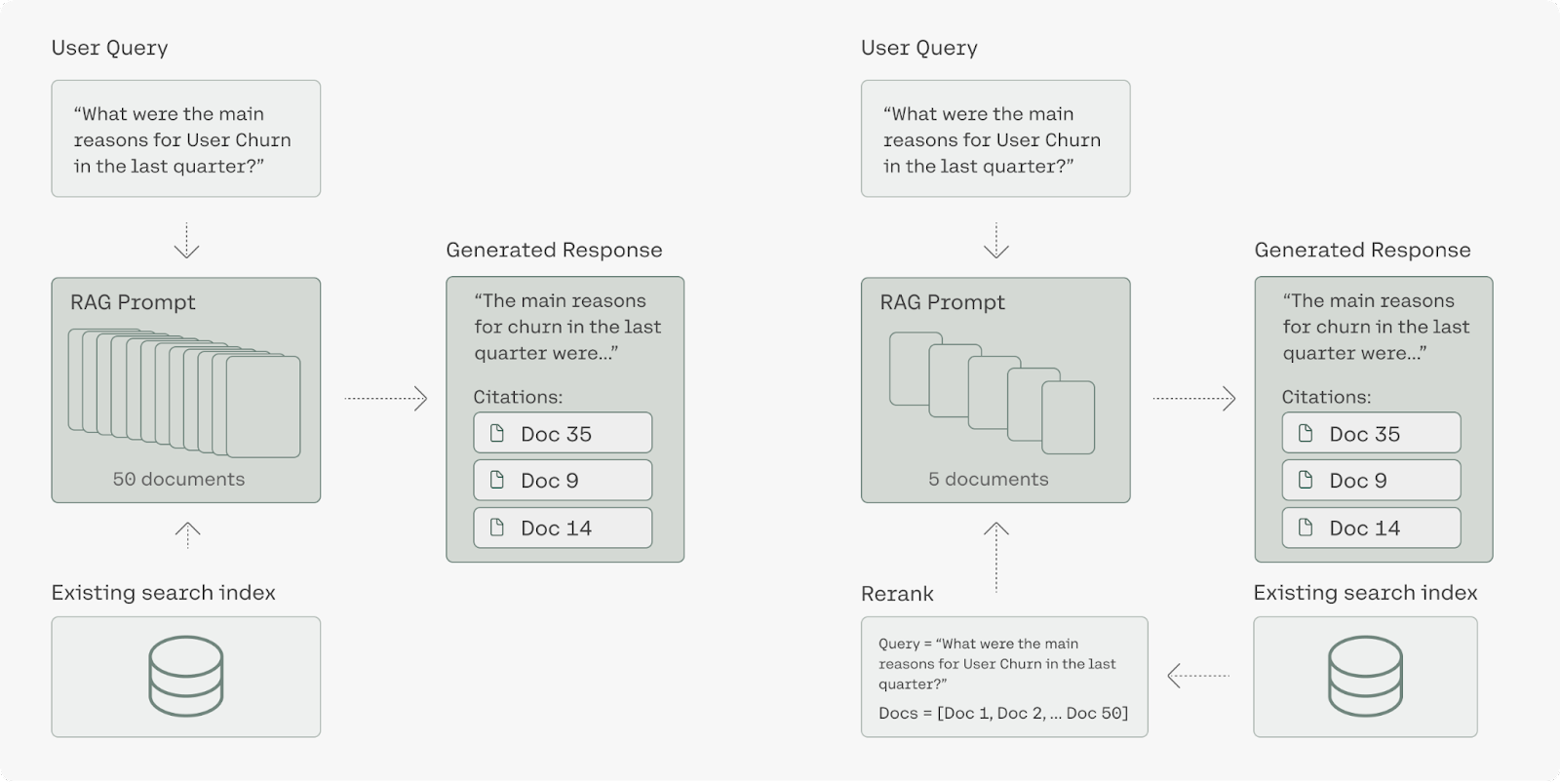Select the right Doc 14 citation label

click(1365, 528)
